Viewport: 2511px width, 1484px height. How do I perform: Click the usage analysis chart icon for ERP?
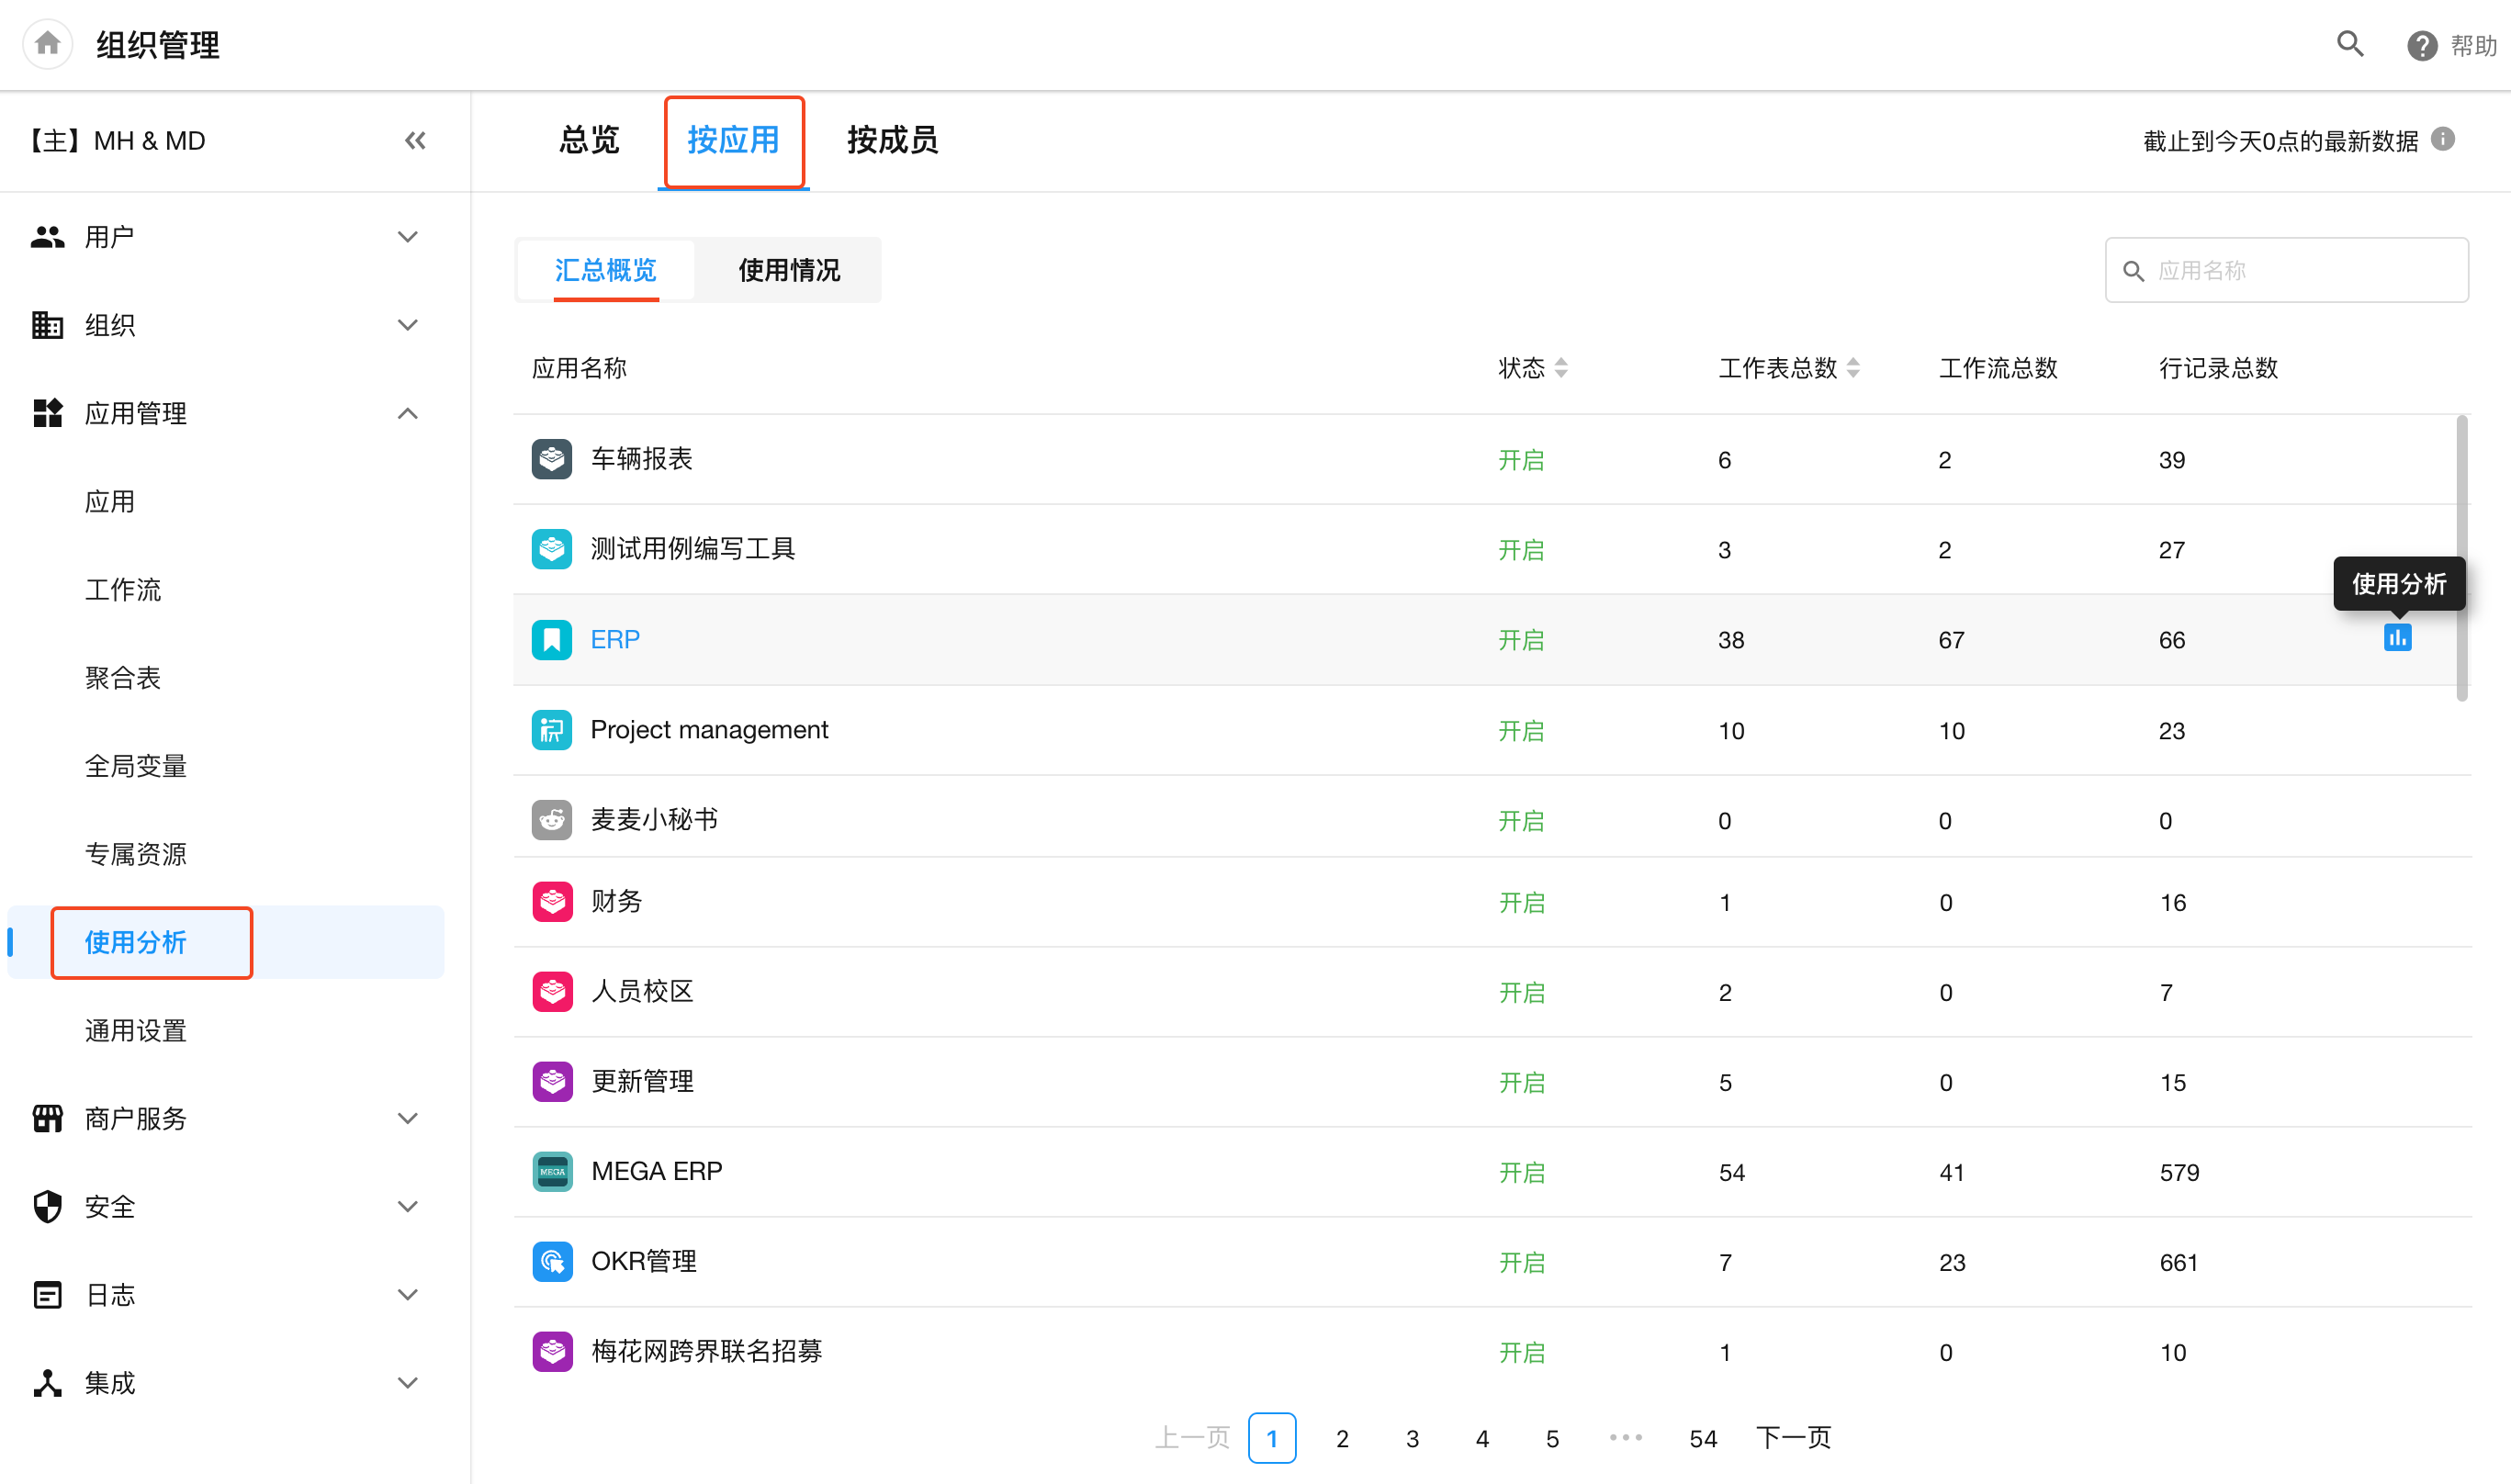[x=2397, y=638]
